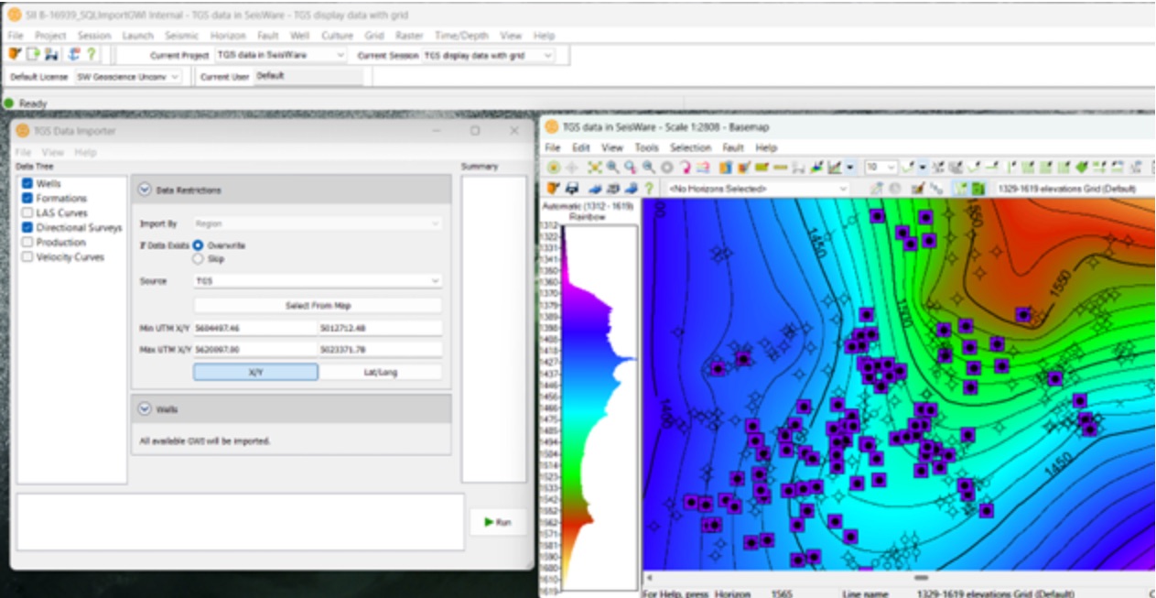
Task: Click the Select From Map button
Action: click(318, 305)
